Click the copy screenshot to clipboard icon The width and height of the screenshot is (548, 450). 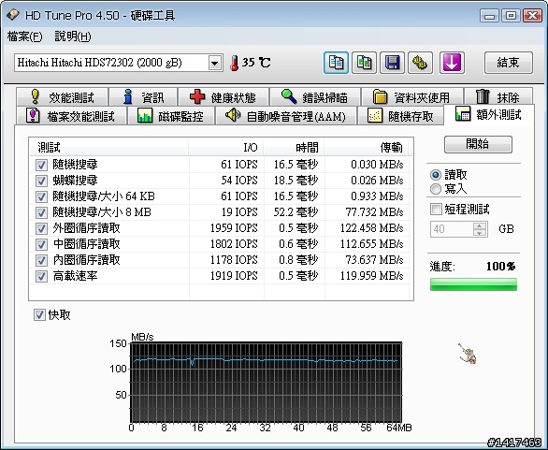pyautogui.click(x=364, y=63)
